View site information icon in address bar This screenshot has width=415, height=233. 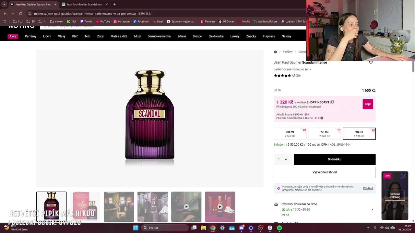(x=30, y=14)
